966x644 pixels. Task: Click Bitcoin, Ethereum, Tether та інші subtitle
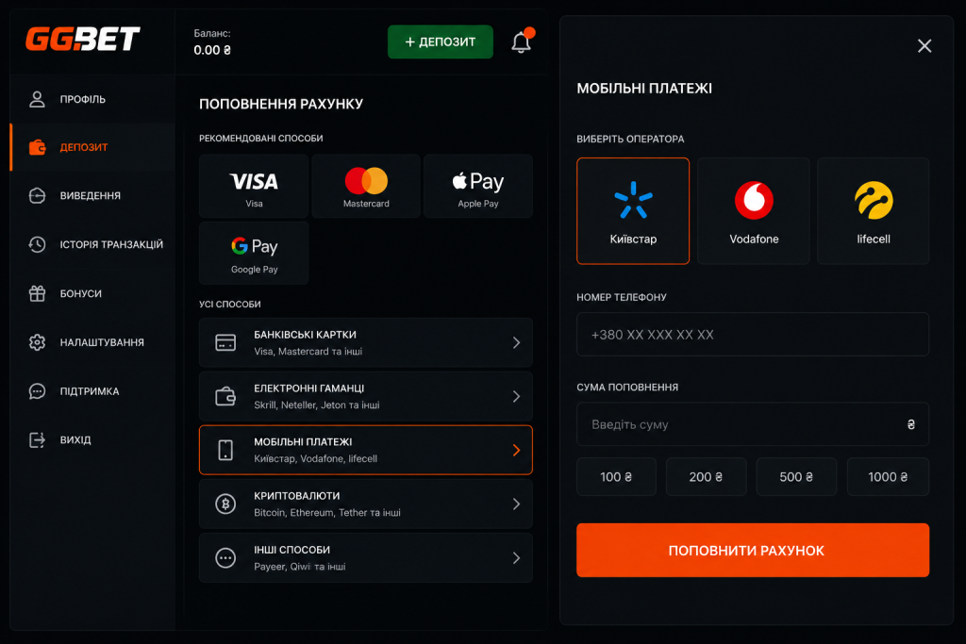(x=327, y=513)
